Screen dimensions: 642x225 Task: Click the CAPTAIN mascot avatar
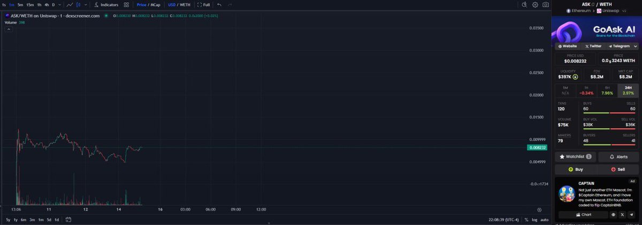click(567, 194)
